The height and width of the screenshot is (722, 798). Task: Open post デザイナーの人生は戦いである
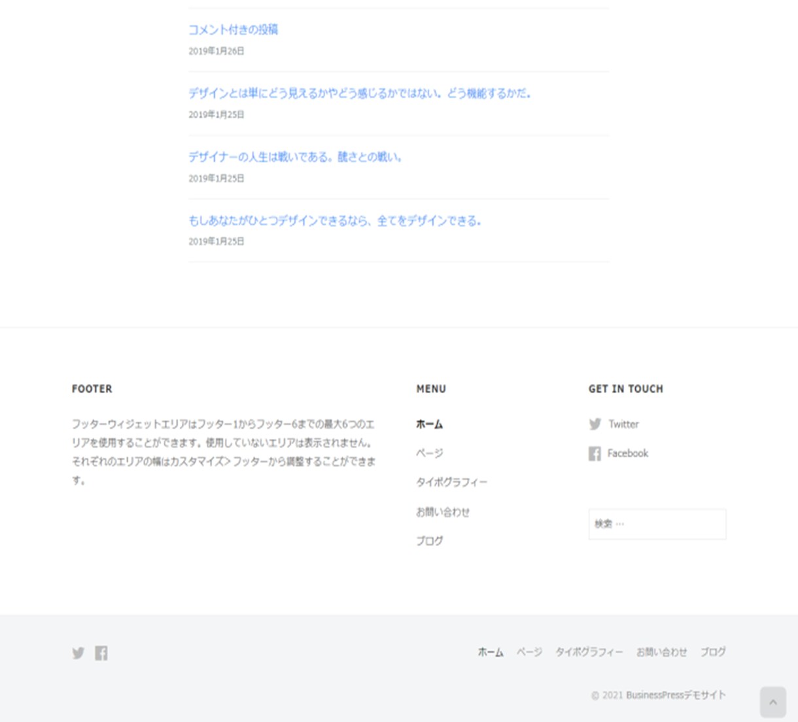point(295,157)
